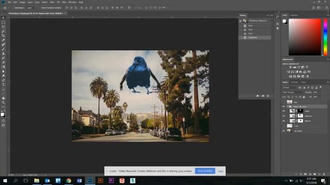This screenshot has height=185, width=330.
Task: Hide the left arm layer
Action: click(284, 121)
